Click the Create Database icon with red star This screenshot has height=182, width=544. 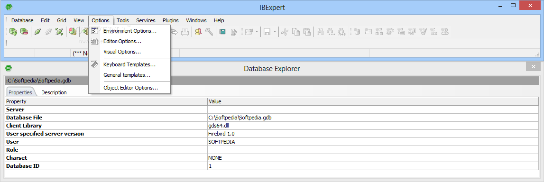(x=73, y=32)
